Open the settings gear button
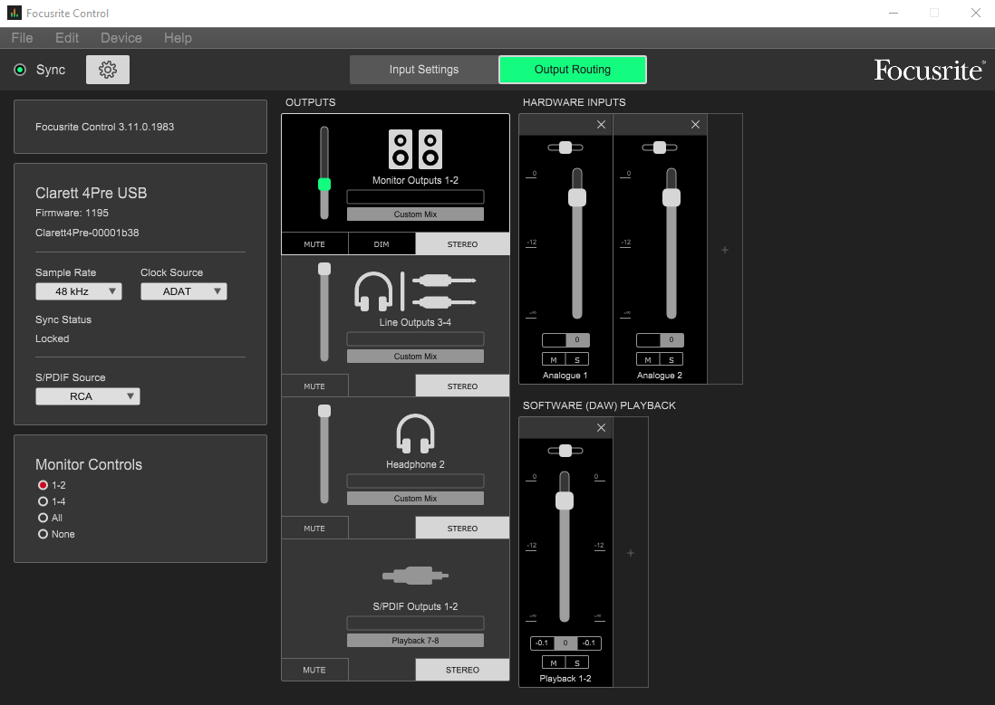995x705 pixels. [108, 70]
